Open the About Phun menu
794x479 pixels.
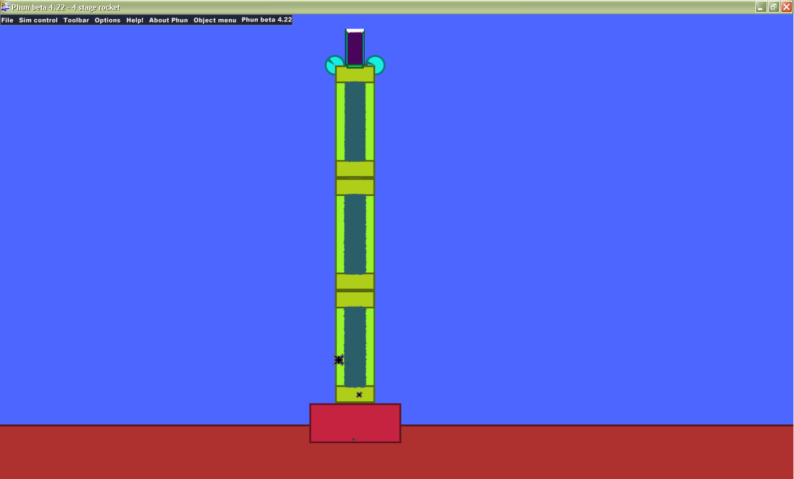pos(168,20)
